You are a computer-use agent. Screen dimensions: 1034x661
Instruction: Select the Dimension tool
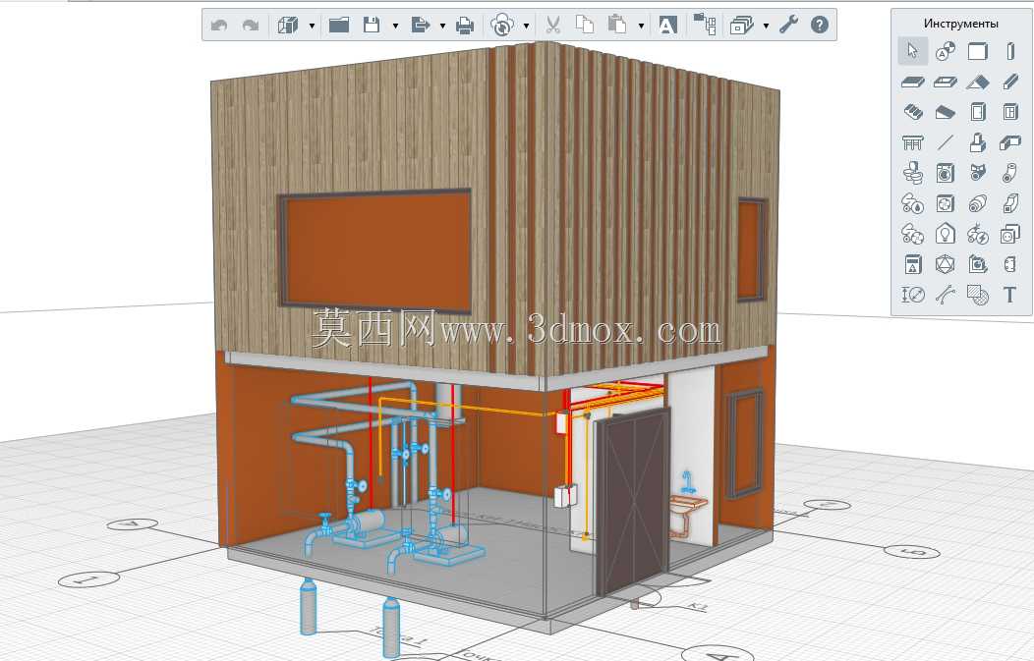click(913, 295)
